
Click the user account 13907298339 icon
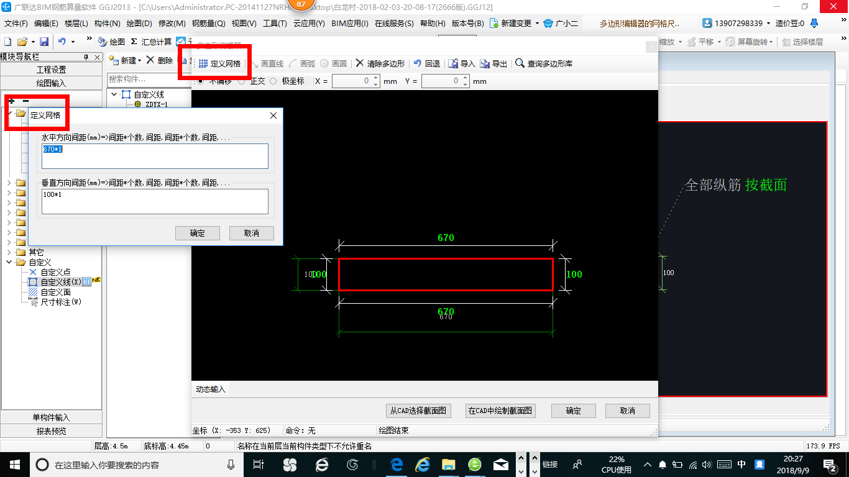click(x=707, y=23)
